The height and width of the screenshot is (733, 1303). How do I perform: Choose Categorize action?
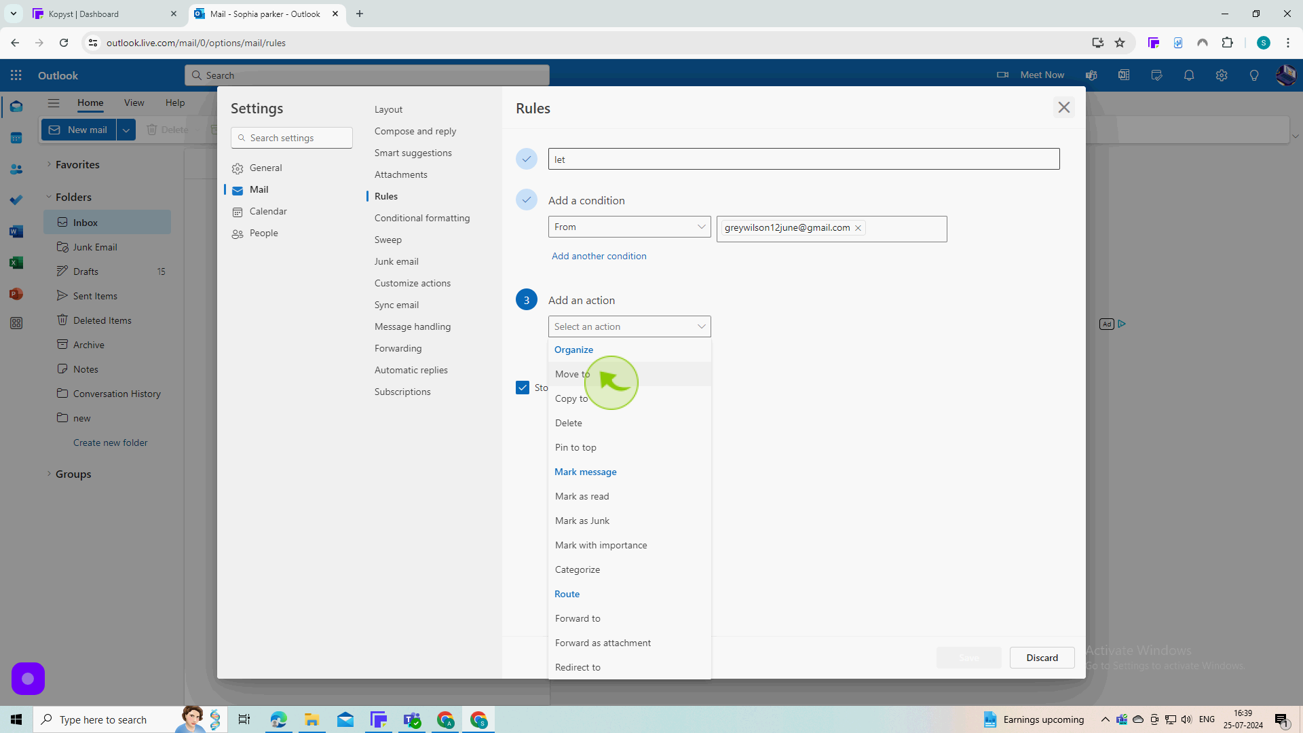[x=629, y=569]
